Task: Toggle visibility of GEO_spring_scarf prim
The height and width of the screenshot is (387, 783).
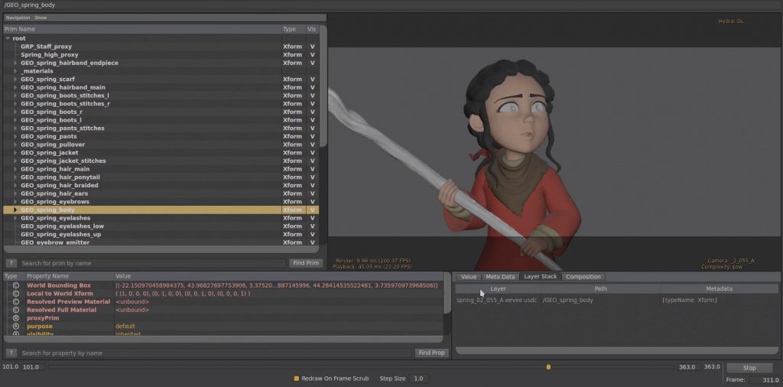Action: 312,80
